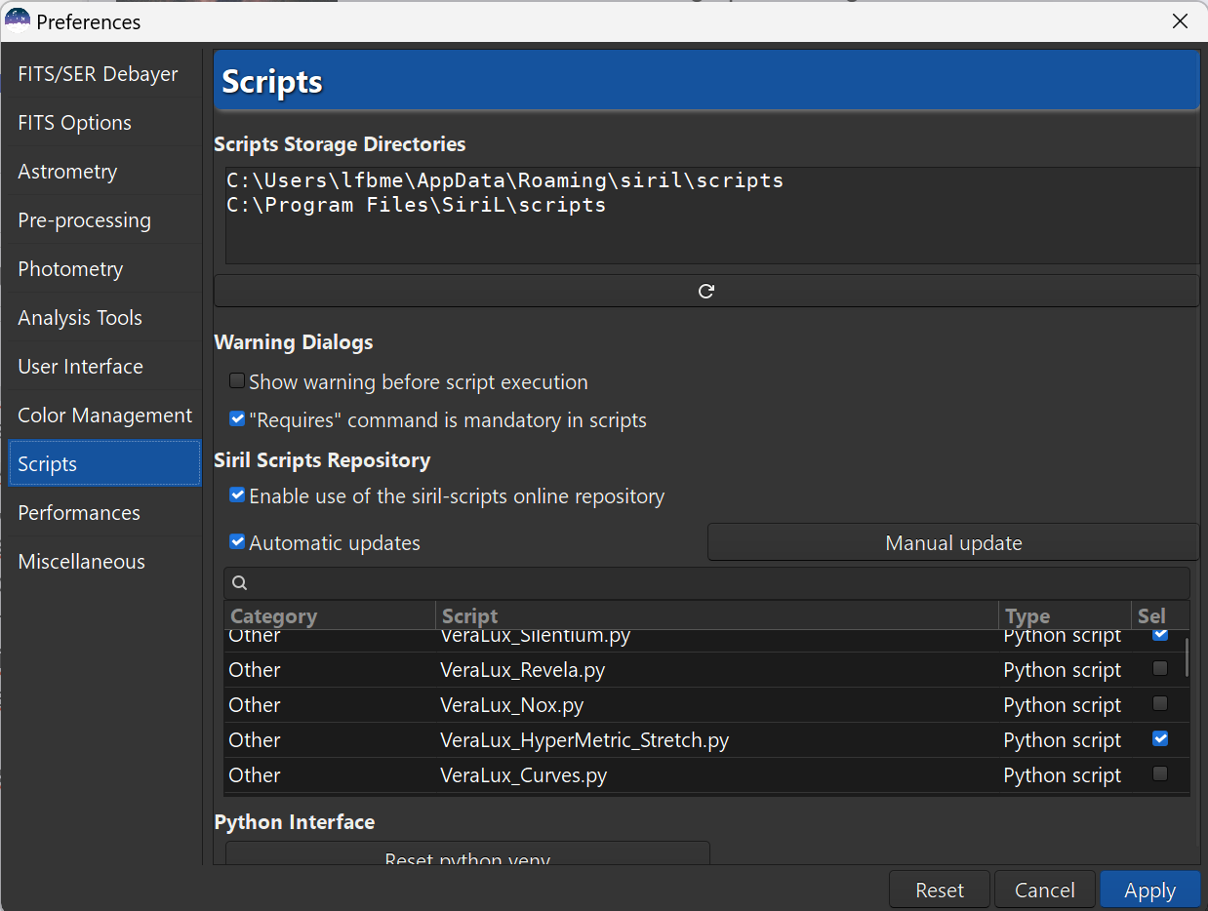The image size is (1208, 911).
Task: Disable Automatic updates checkbox
Action: click(x=237, y=542)
